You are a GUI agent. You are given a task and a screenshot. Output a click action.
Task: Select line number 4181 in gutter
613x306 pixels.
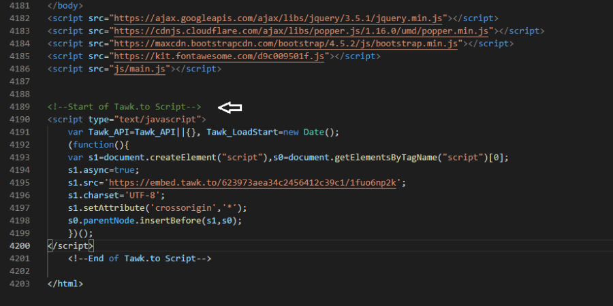coord(20,6)
